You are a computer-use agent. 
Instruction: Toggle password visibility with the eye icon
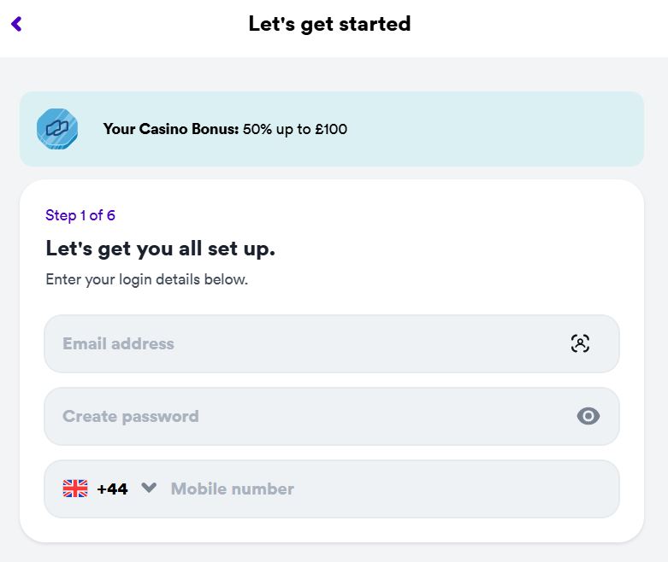pyautogui.click(x=588, y=416)
